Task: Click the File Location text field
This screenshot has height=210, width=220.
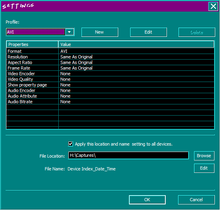Action: 128,155
